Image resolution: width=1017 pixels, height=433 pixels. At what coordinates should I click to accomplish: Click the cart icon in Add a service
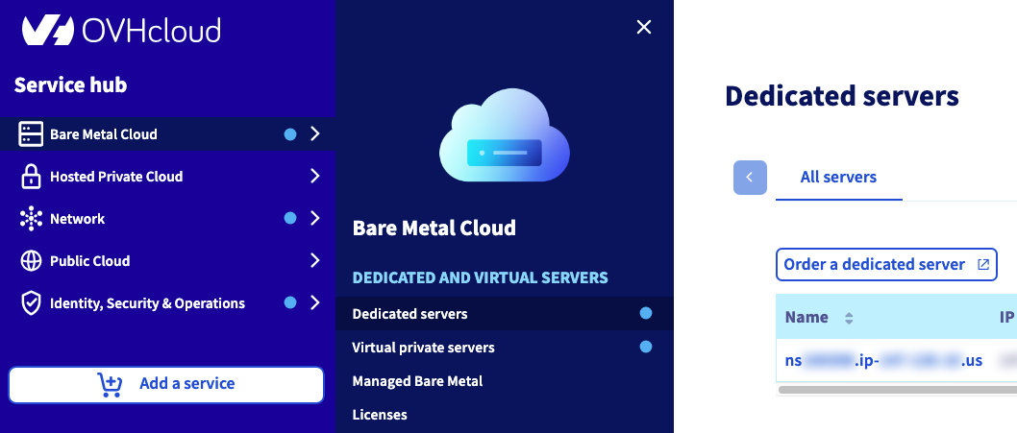tap(109, 384)
